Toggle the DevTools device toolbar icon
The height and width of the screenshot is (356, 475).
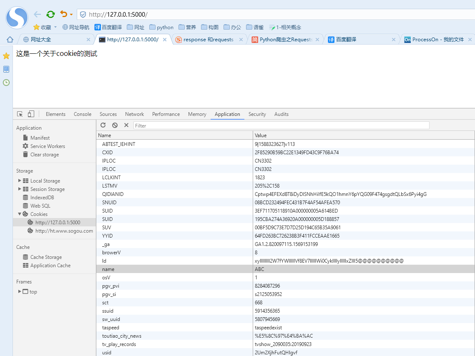tap(31, 114)
